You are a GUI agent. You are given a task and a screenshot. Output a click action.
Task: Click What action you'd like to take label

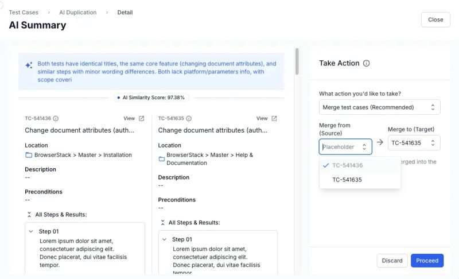point(360,94)
